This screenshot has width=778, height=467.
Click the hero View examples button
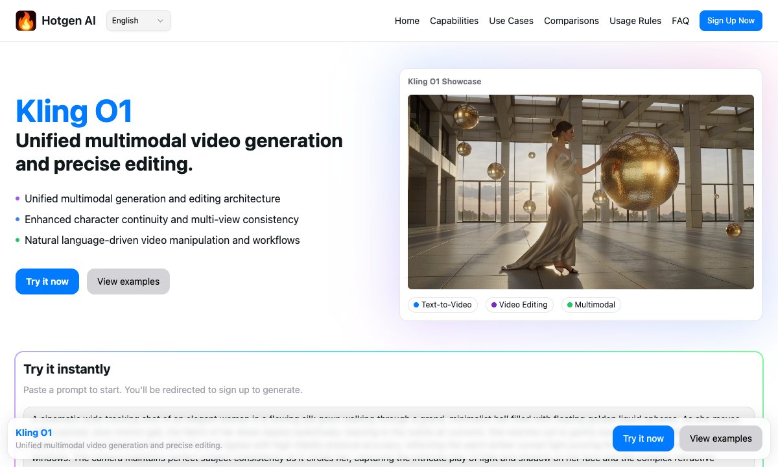point(128,281)
